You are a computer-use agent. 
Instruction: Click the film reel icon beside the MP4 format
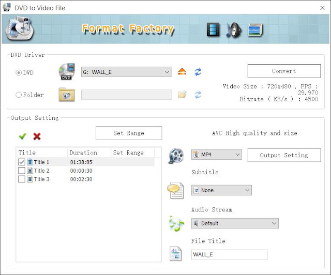coord(176,156)
